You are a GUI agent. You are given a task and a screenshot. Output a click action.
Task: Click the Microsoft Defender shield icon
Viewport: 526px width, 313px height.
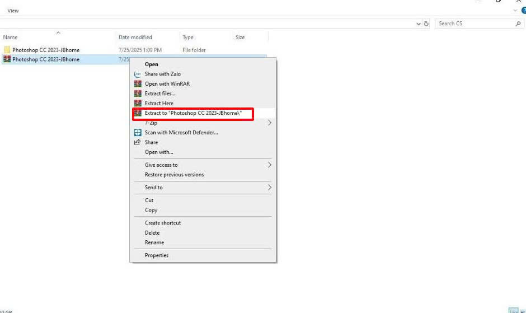pyautogui.click(x=138, y=132)
